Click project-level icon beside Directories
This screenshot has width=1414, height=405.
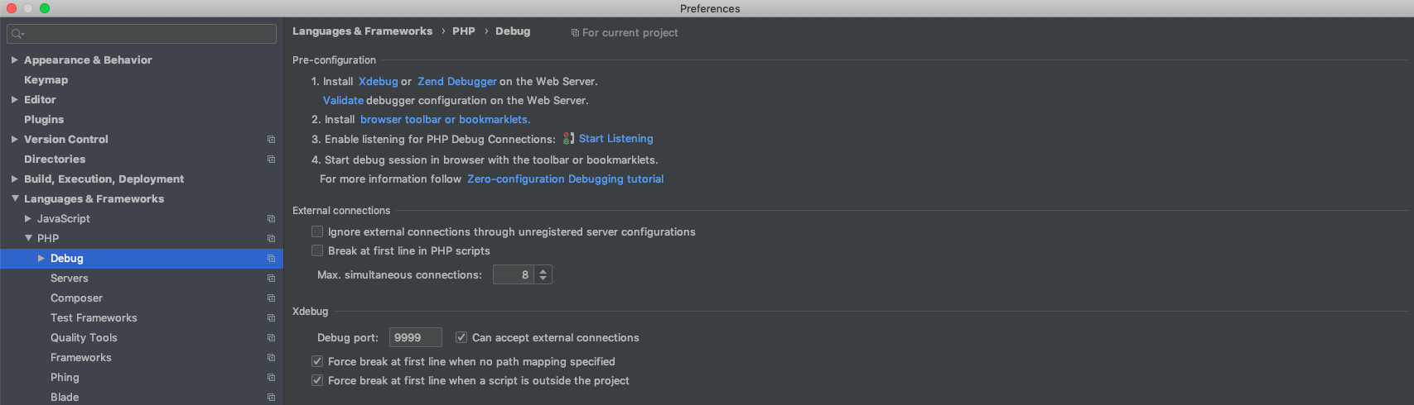(271, 160)
